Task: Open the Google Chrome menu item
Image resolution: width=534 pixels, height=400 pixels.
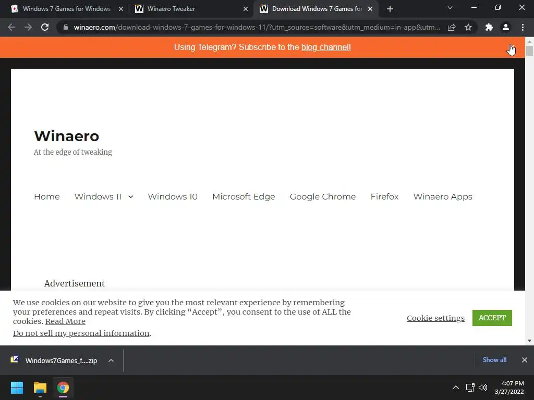Action: 323,196
